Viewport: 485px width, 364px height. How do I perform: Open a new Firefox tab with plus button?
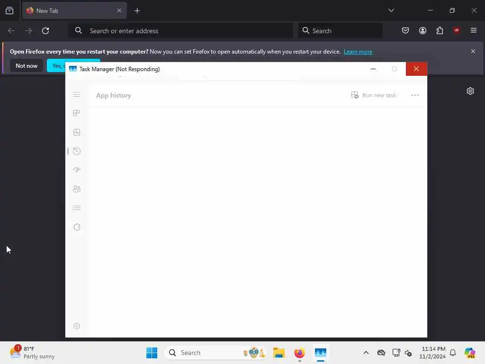[137, 11]
